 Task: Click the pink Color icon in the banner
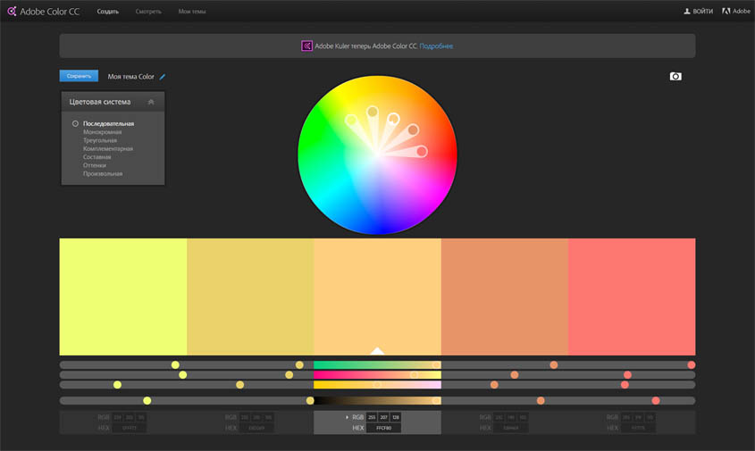coord(306,46)
